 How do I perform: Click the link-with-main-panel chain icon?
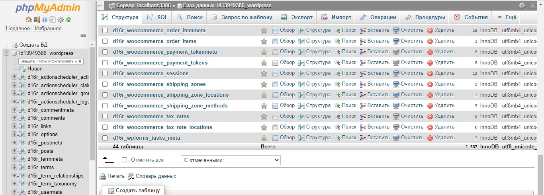[83, 35]
